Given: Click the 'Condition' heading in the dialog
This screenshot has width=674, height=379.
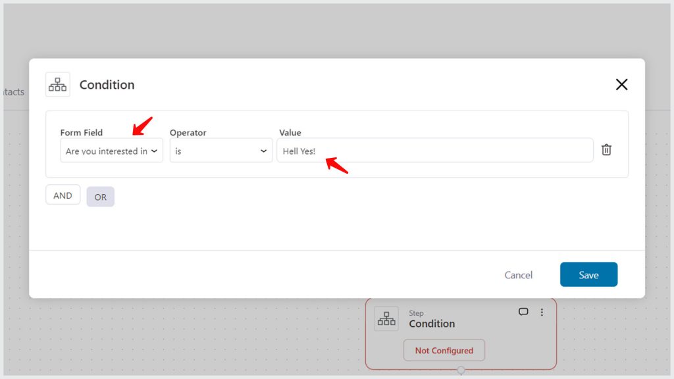Looking at the screenshot, I should [x=107, y=85].
